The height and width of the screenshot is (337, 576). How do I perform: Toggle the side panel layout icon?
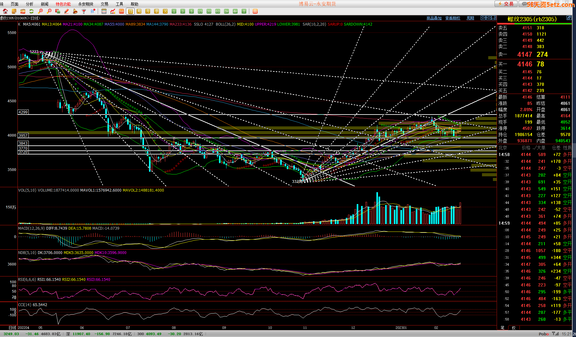(494, 18)
